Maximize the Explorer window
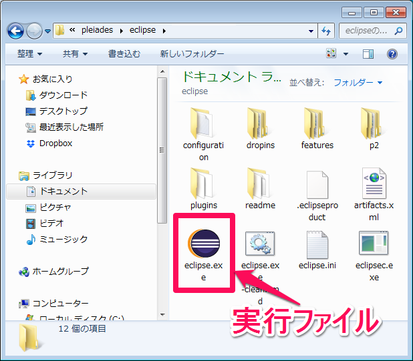The image size is (413, 361). click(374, 13)
